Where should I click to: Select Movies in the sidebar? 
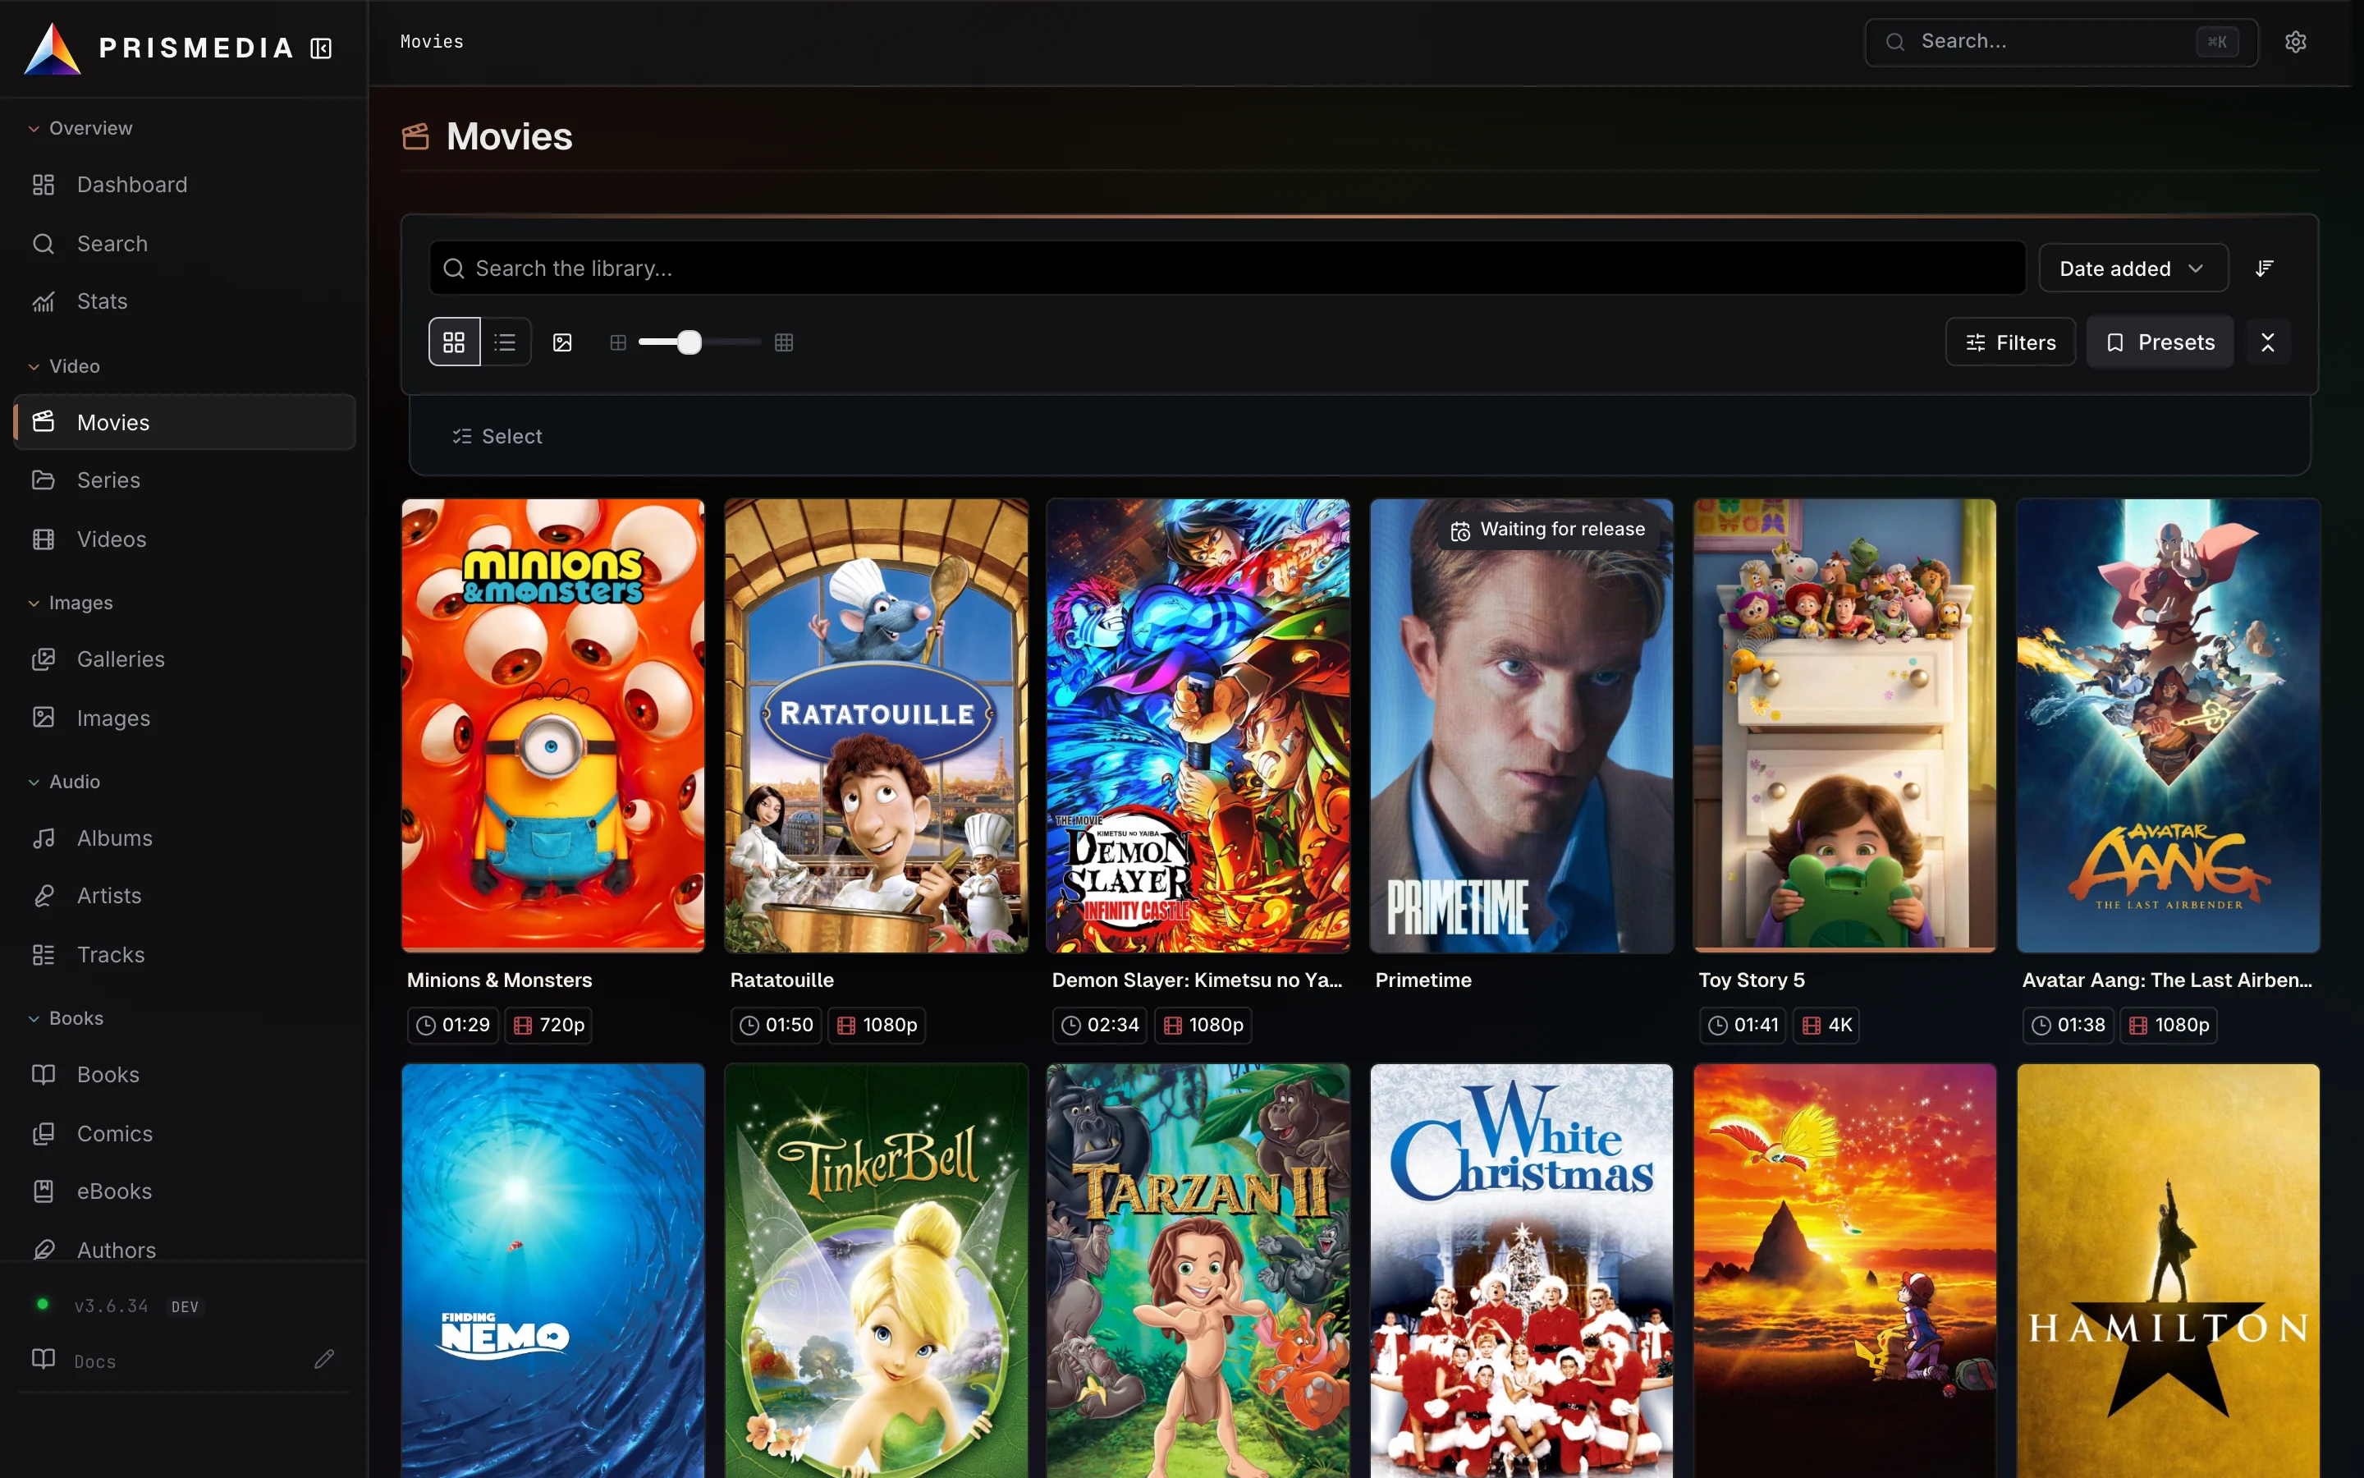pos(185,422)
